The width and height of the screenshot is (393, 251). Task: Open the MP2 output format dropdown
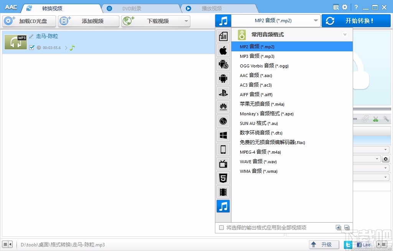[x=315, y=20]
